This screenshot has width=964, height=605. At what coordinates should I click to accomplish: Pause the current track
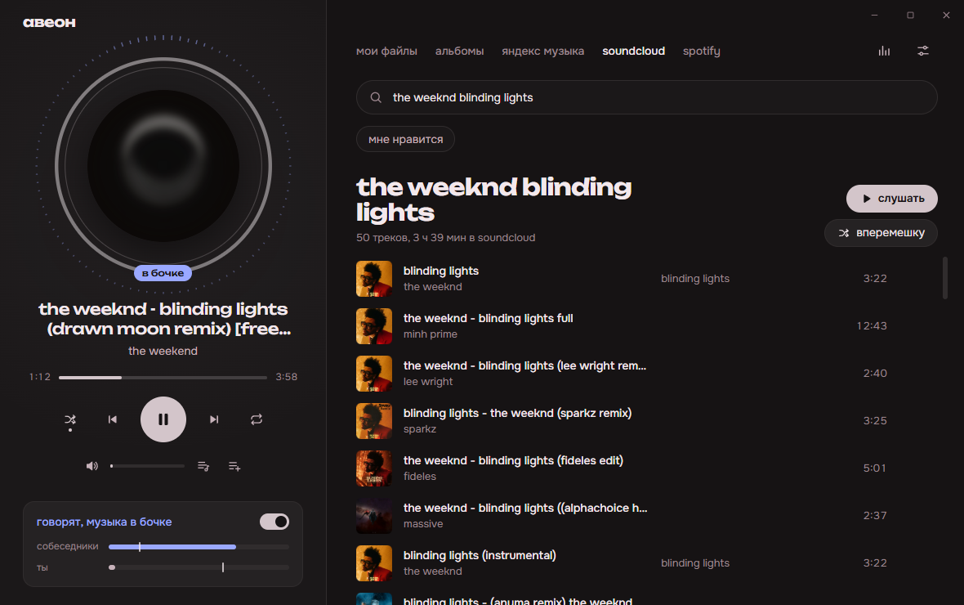pos(163,419)
